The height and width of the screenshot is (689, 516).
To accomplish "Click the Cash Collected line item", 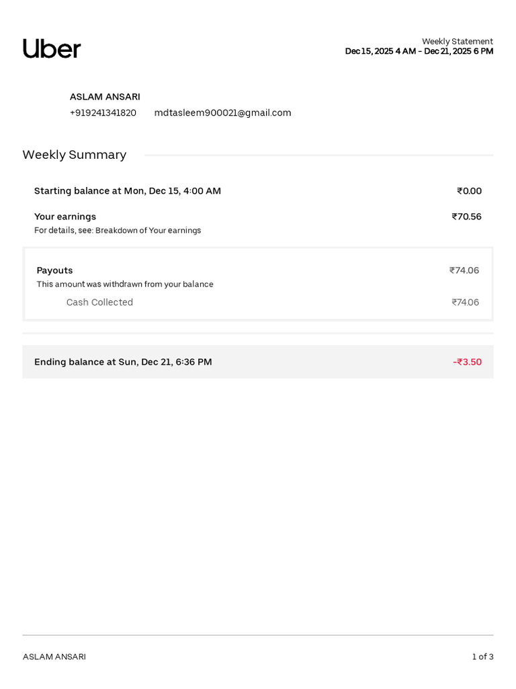I will (x=99, y=302).
